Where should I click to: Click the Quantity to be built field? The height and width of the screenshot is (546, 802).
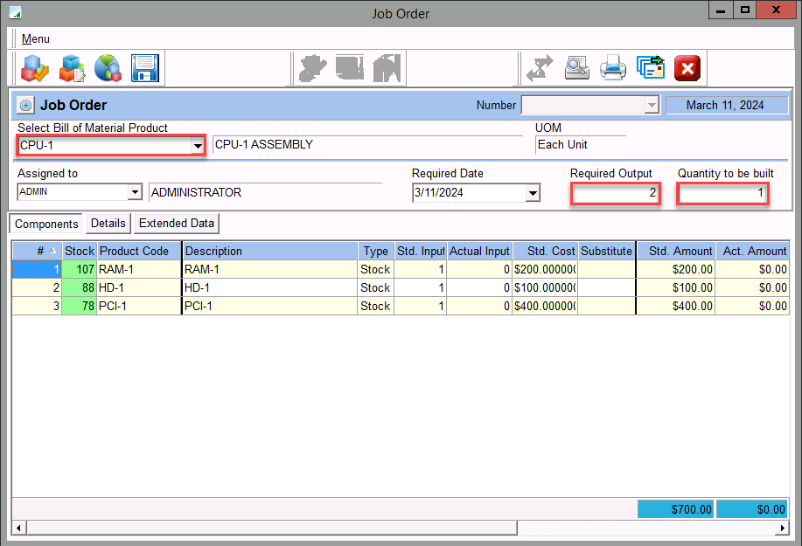click(722, 192)
